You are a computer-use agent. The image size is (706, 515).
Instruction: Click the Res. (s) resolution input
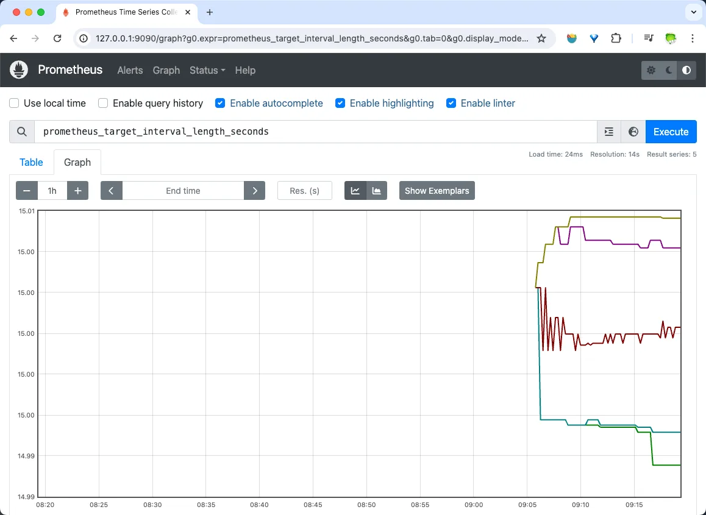pos(305,191)
